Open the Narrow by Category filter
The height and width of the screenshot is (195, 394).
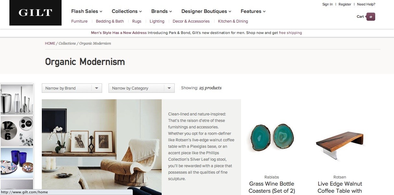141,88
